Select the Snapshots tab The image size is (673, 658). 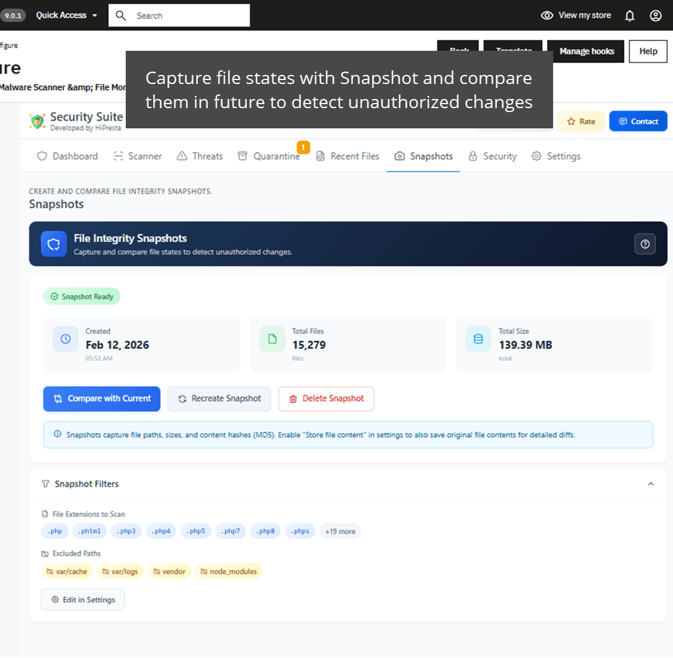point(423,156)
